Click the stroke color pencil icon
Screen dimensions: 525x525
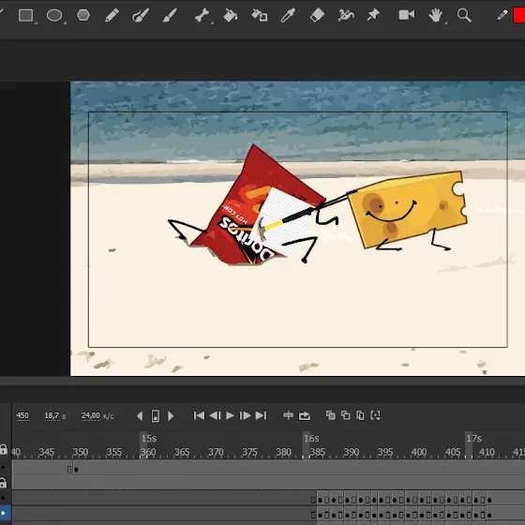coord(502,15)
